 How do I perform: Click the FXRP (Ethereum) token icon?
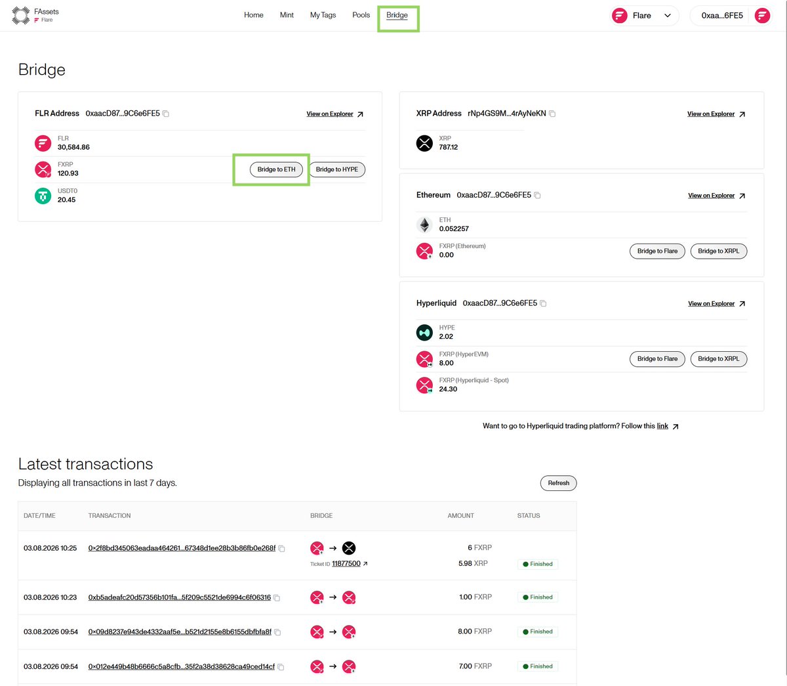pyautogui.click(x=425, y=251)
